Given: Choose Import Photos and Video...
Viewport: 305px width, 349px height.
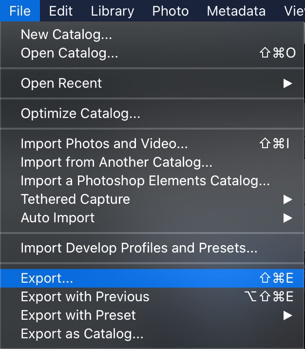Looking at the screenshot, I should 152,143.
